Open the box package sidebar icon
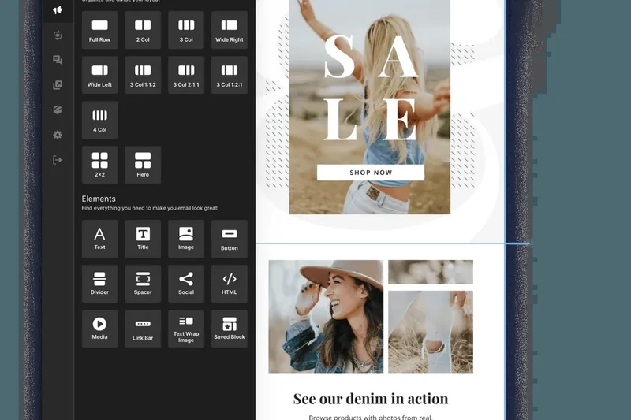 pyautogui.click(x=58, y=110)
